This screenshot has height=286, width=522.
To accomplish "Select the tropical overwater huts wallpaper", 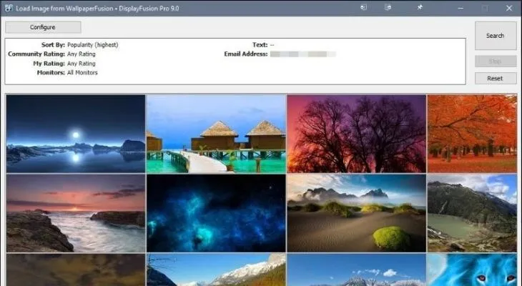I will (x=216, y=134).
